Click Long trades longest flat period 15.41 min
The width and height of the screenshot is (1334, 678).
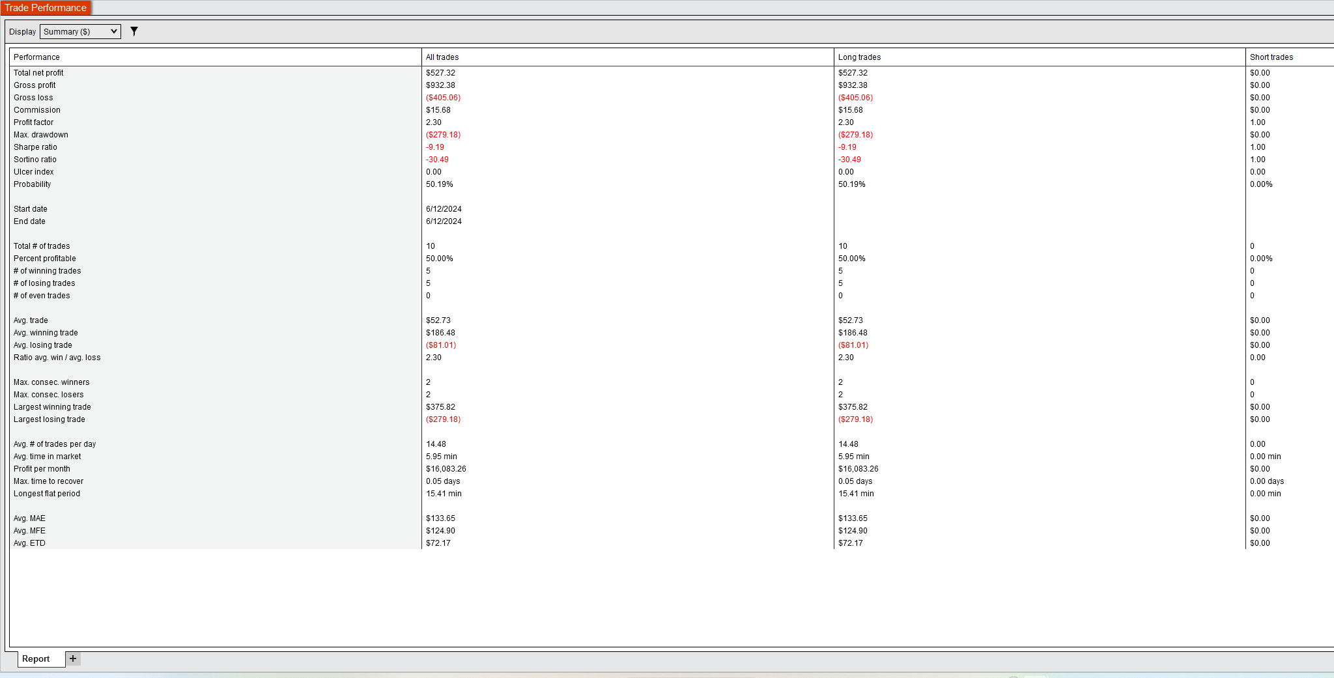[x=857, y=494]
